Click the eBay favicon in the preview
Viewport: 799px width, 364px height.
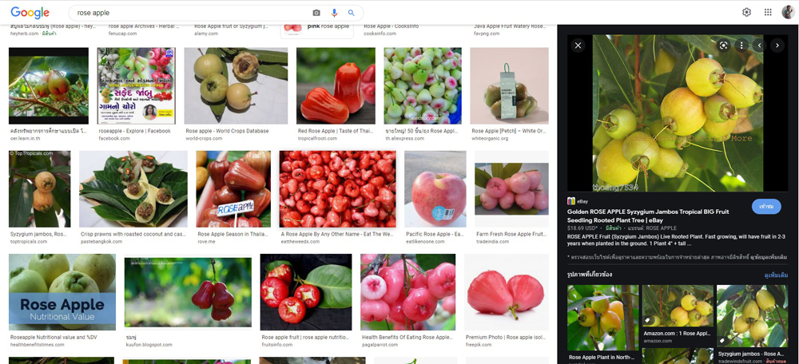[x=570, y=201]
